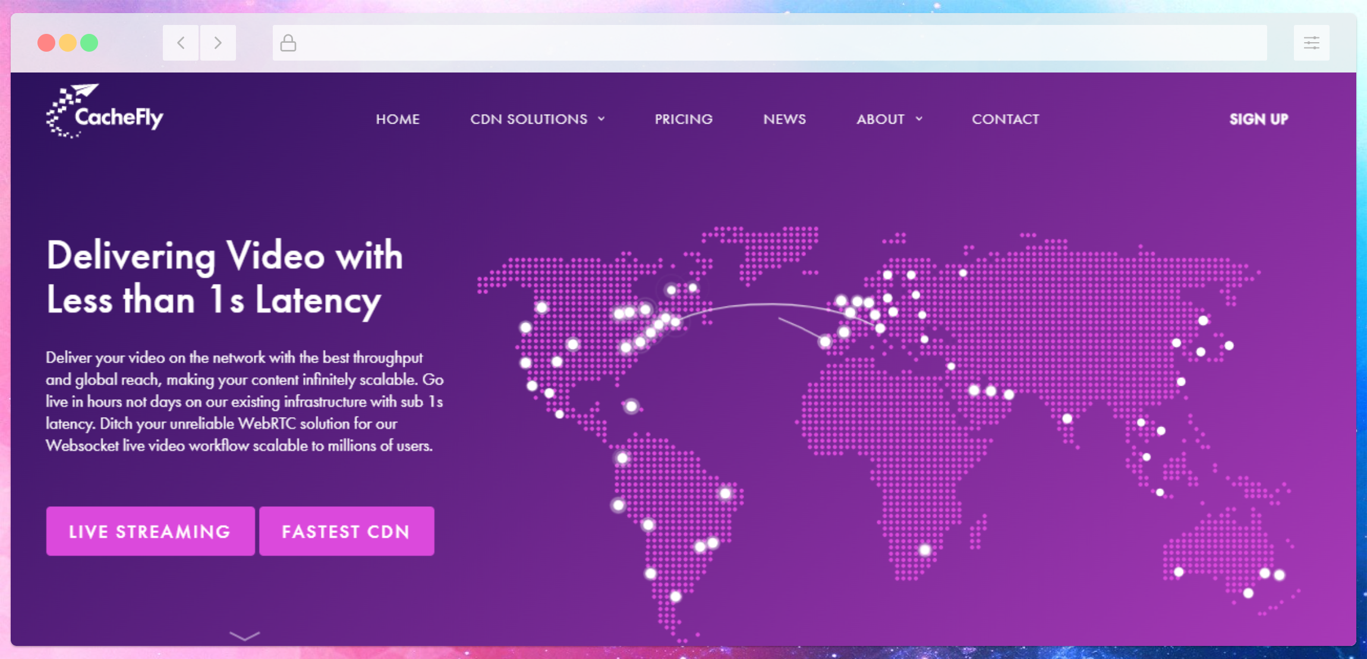The width and height of the screenshot is (1367, 659).
Task: Open the HOME nav item
Action: [398, 119]
